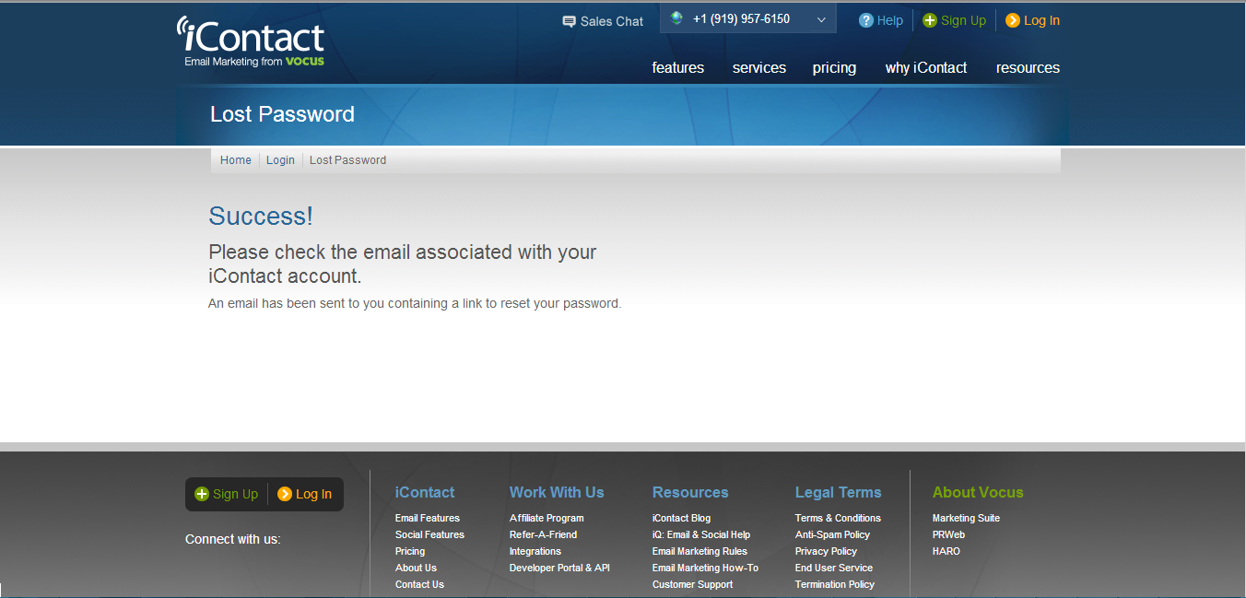The width and height of the screenshot is (1246, 598).
Task: Click the Login breadcrumb link
Action: click(x=280, y=159)
